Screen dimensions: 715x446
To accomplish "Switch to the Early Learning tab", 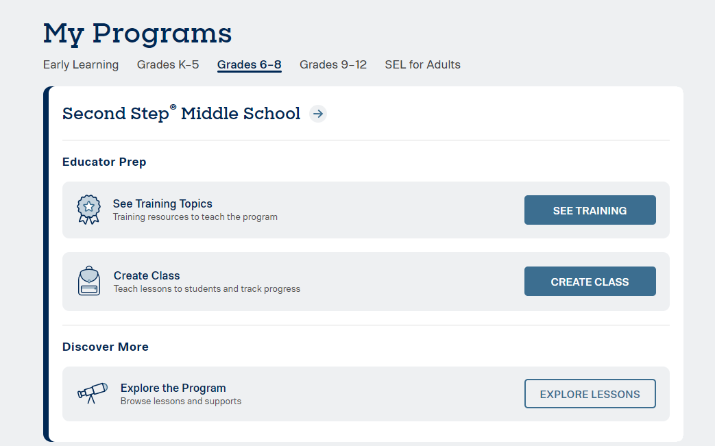I will click(x=81, y=64).
